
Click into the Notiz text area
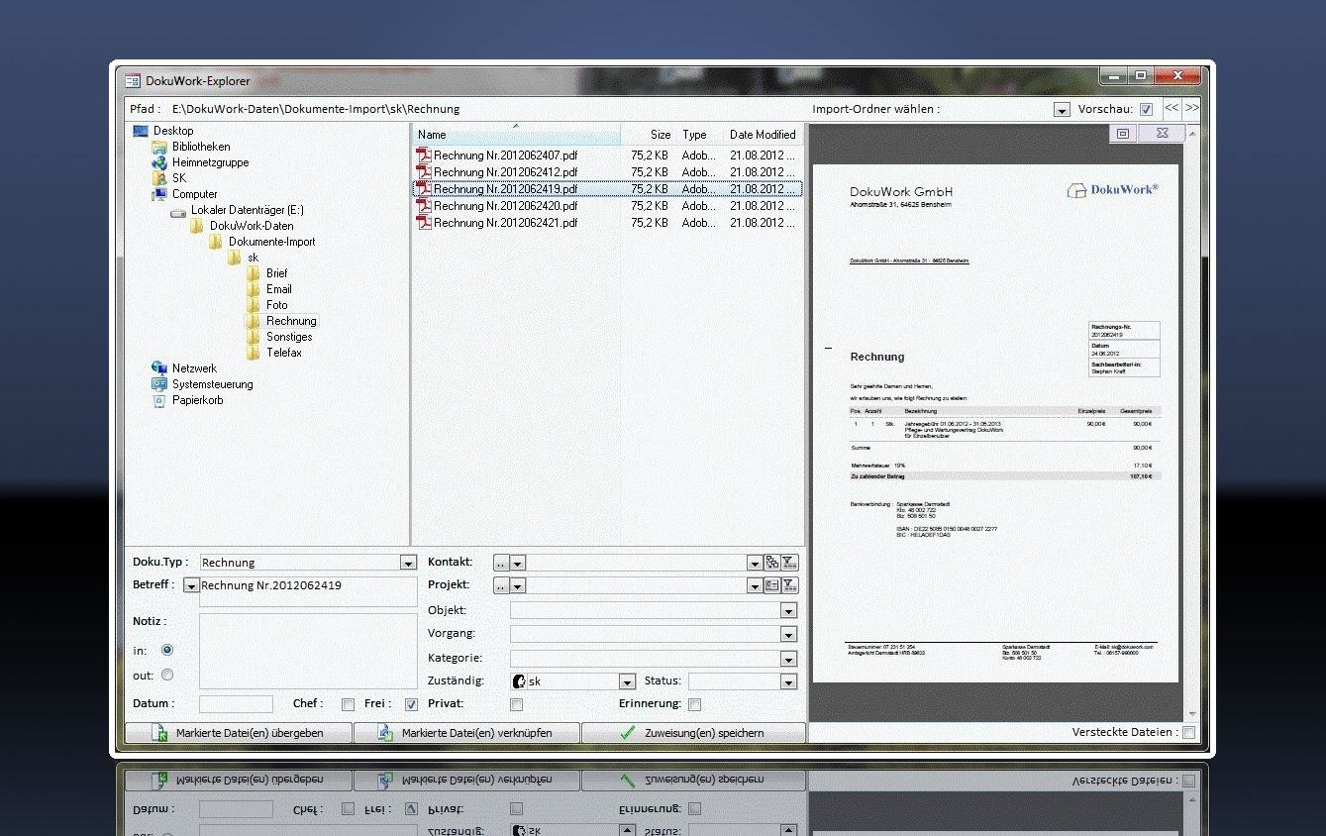pyautogui.click(x=308, y=651)
